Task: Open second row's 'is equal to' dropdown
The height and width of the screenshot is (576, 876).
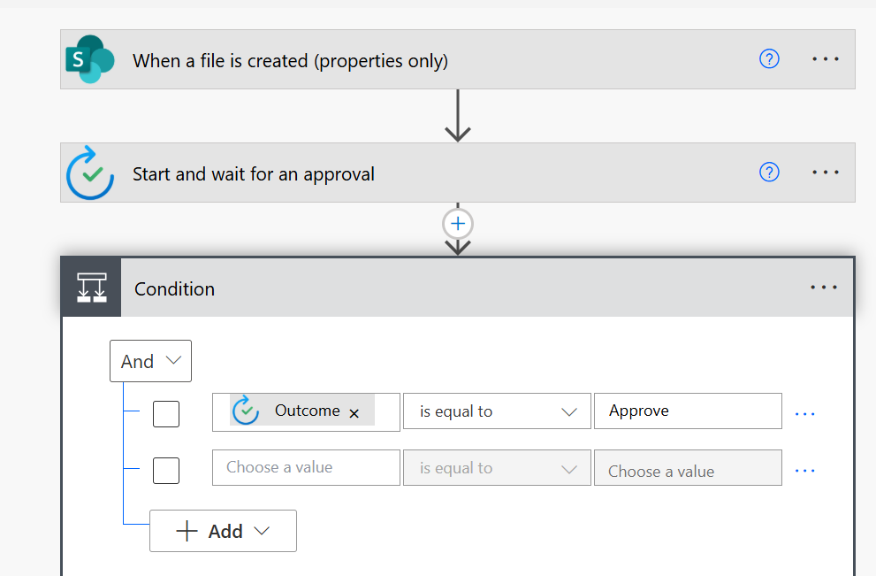Action: (x=497, y=468)
